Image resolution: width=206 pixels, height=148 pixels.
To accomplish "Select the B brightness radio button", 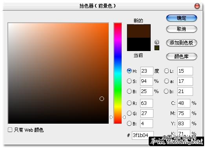I will [129, 91].
